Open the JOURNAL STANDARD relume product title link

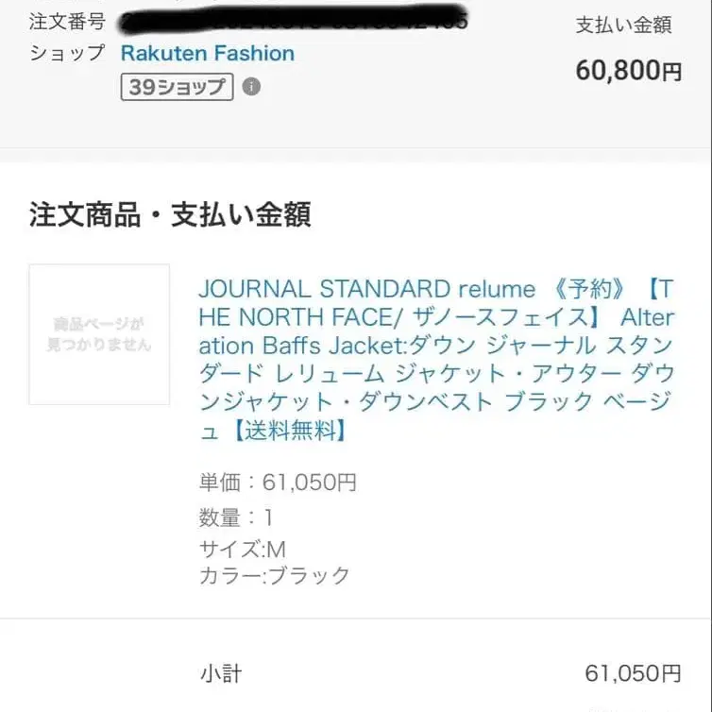pos(436,359)
